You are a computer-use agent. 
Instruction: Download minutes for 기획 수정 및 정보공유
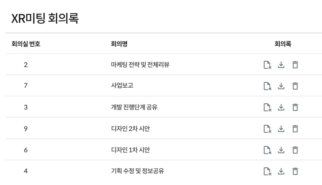[x=281, y=171]
